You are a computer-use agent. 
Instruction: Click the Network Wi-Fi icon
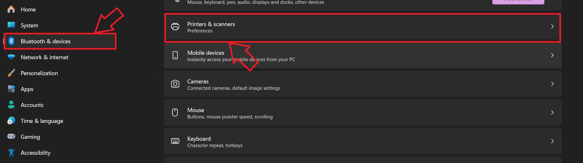point(11,57)
